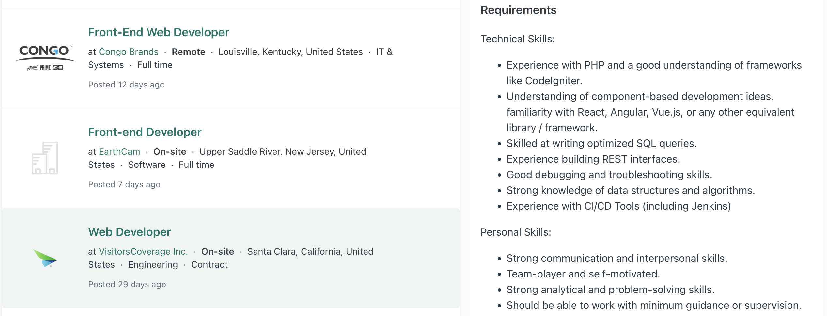
Task: Click the Santa Clara, California location text
Action: pos(310,252)
